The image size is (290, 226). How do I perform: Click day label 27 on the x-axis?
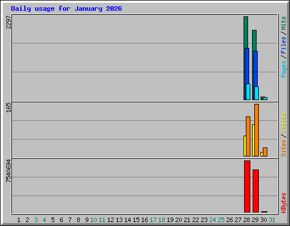238,220
